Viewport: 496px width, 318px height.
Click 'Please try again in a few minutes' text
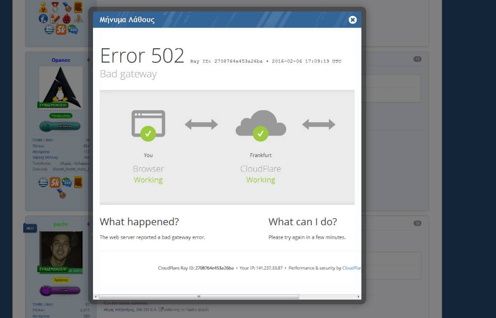pos(307,237)
